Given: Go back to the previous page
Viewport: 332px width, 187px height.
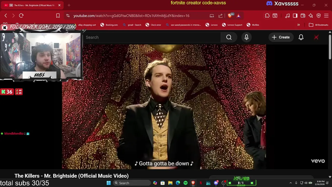Looking at the screenshot, I should pos(6,16).
